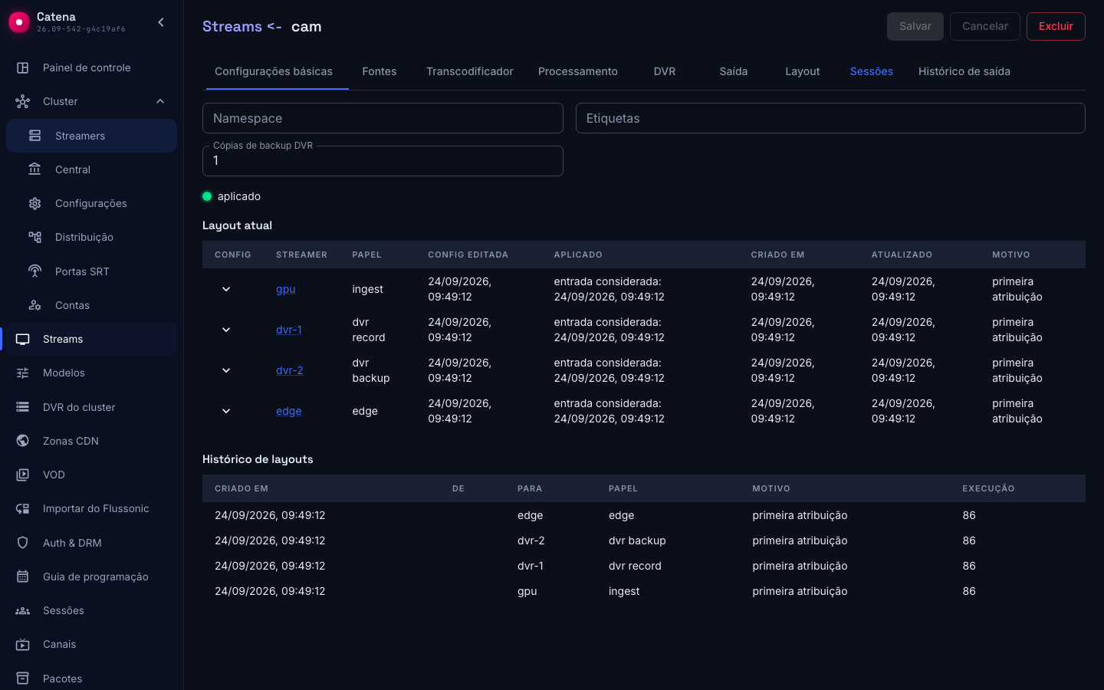The image size is (1104, 690).
Task: Open the edge streamer link
Action: tap(289, 411)
